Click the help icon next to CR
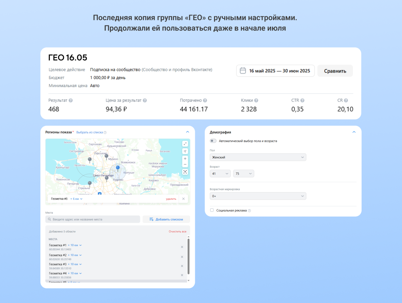This screenshot has width=402, height=303. tap(346, 100)
